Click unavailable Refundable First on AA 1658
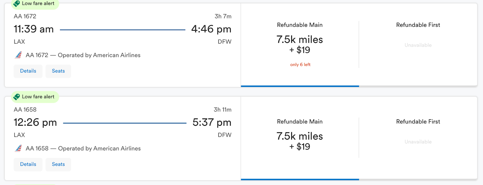This screenshot has height=185, width=483. pos(418,141)
